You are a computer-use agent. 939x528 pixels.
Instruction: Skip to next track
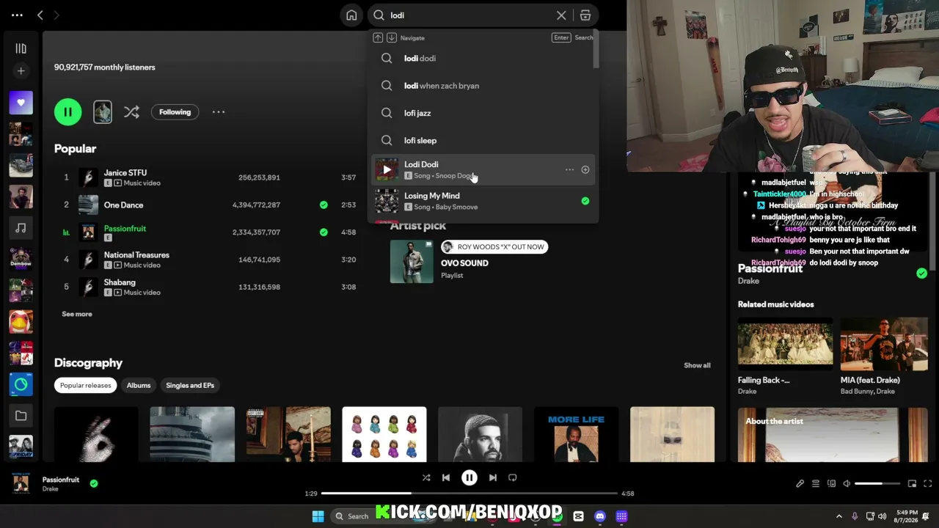pos(493,477)
